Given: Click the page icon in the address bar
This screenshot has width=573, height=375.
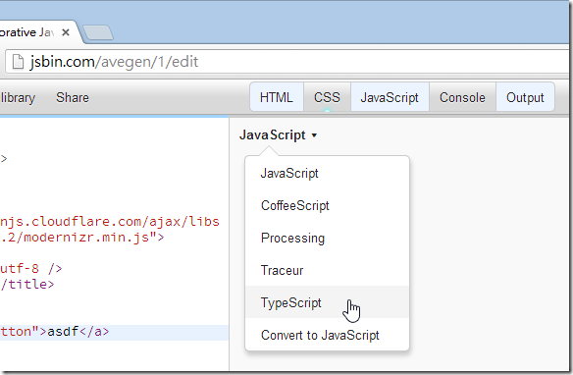Looking at the screenshot, I should (x=19, y=62).
